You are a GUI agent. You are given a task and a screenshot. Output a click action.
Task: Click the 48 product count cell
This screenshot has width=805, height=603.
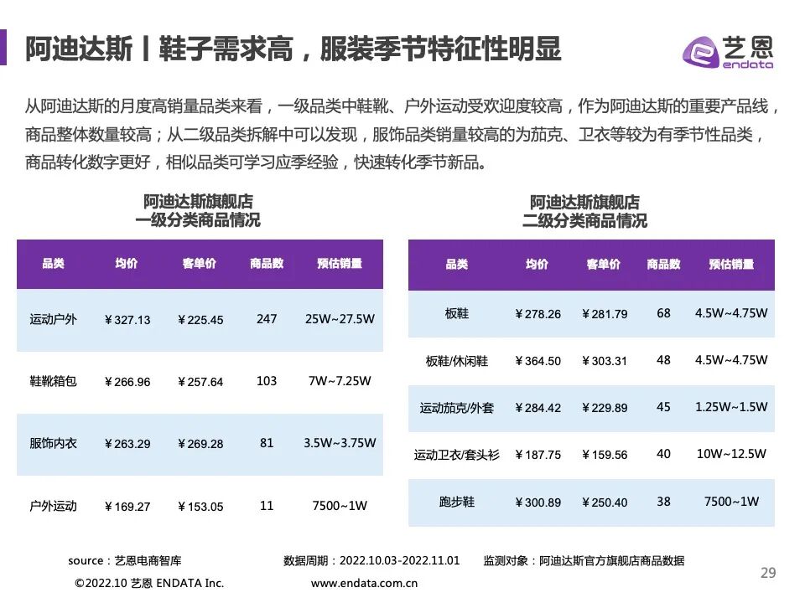(663, 360)
